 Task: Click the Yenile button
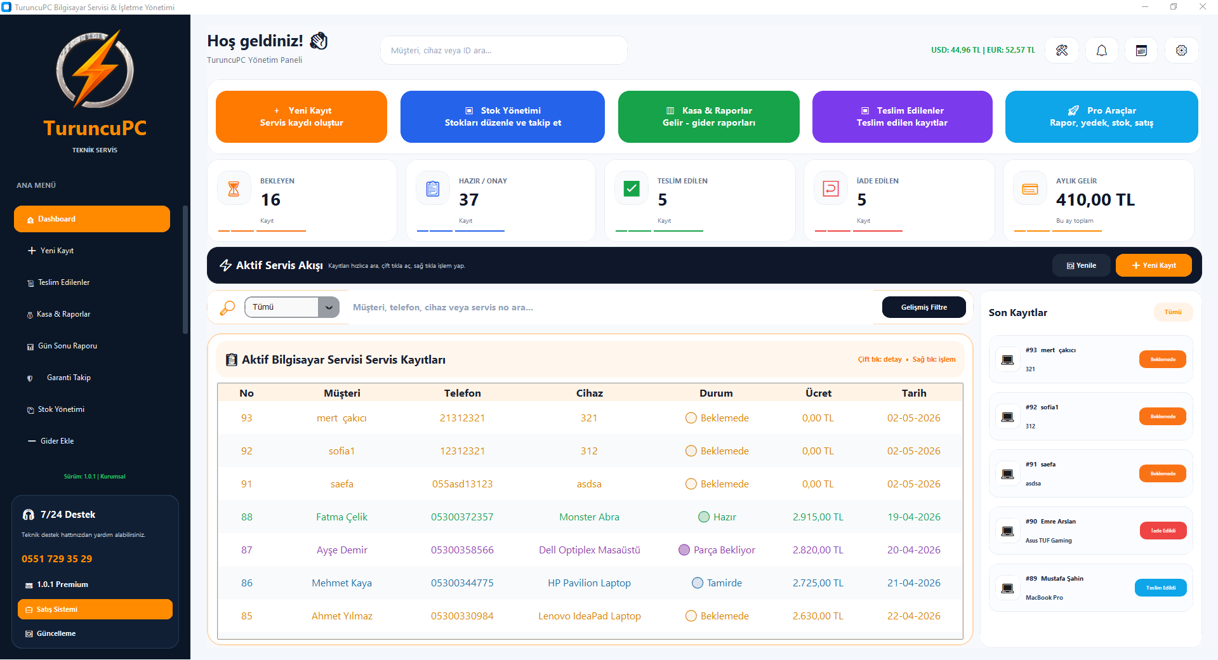coord(1082,265)
